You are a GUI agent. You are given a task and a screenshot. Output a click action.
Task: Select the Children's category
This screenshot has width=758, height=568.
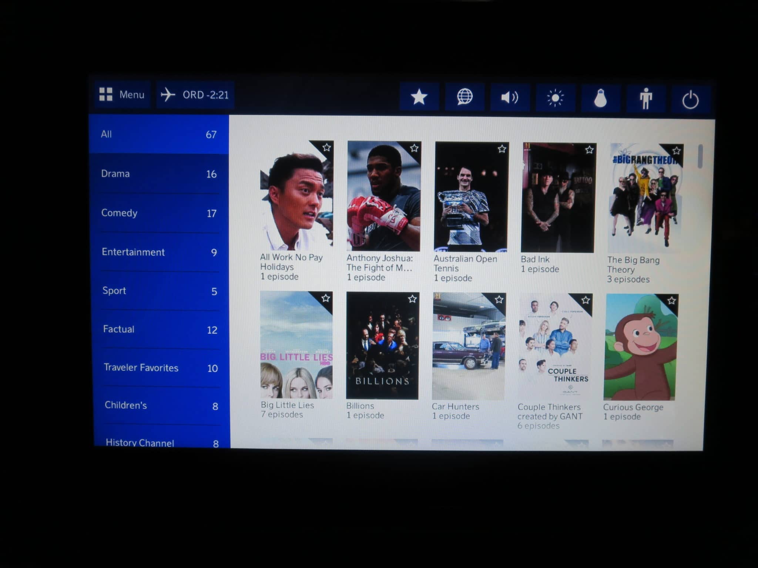pyautogui.click(x=161, y=405)
